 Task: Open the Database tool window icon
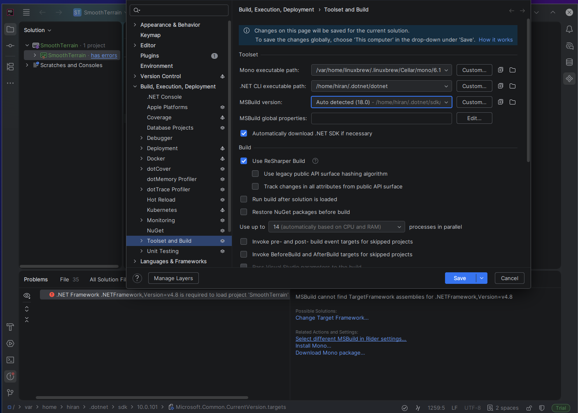(569, 62)
